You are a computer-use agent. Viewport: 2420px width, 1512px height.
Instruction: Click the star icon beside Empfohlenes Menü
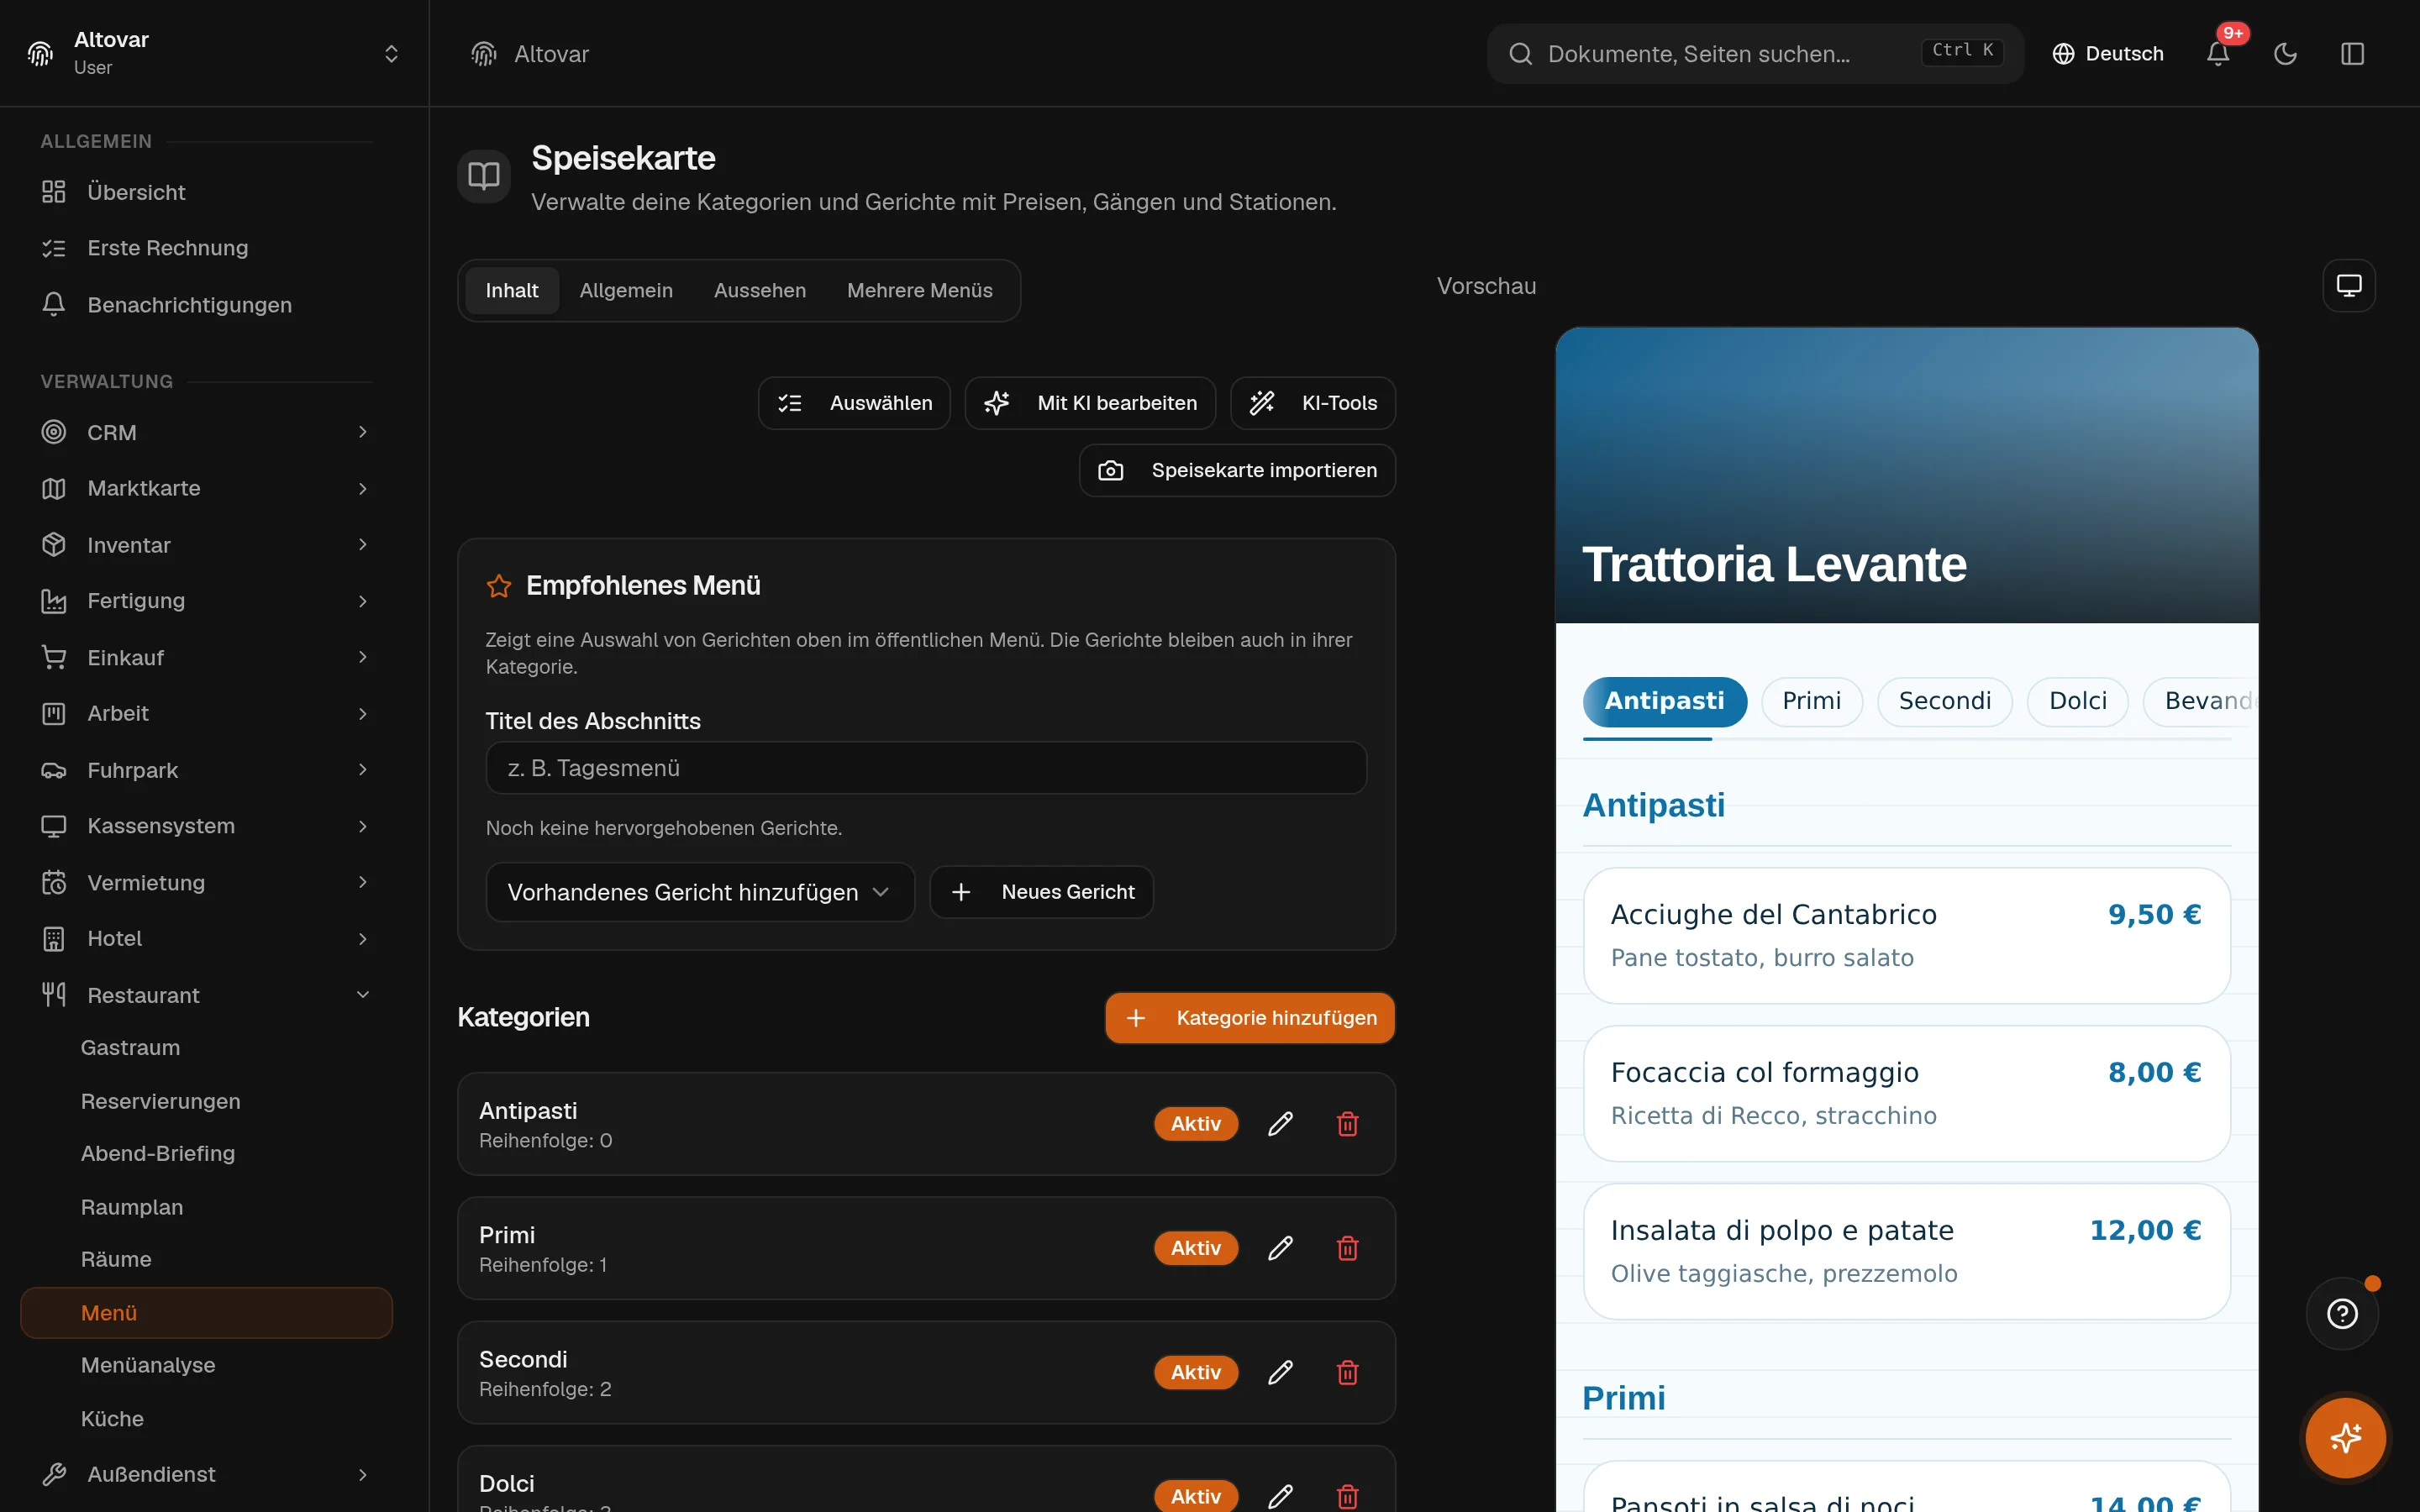coord(499,586)
